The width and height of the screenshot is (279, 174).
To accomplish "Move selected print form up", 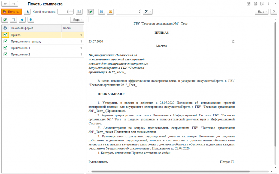I will (22, 20).
